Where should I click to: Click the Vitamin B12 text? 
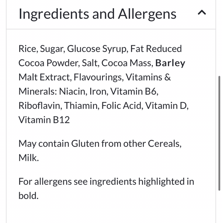[x=44, y=120]
